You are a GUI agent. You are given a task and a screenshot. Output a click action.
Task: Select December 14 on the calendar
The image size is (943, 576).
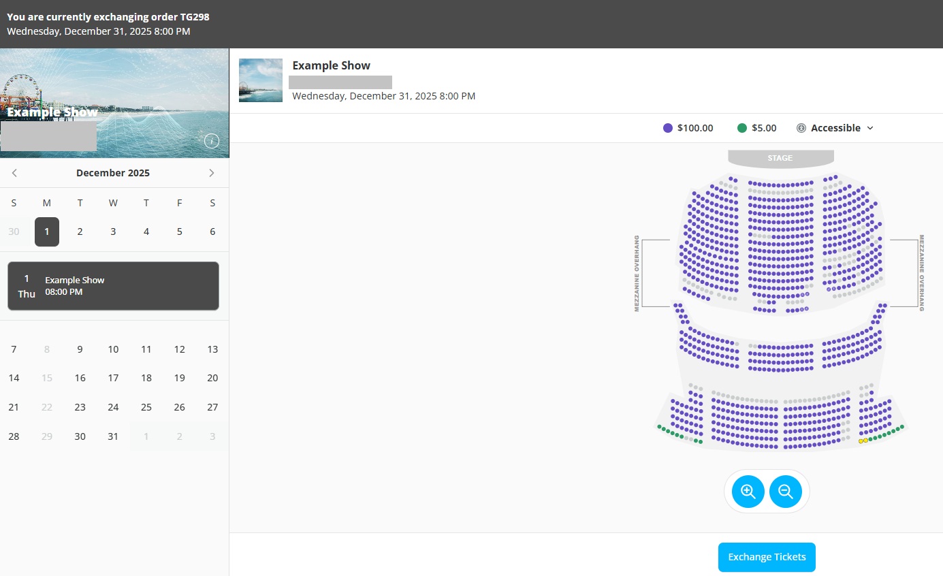point(14,378)
